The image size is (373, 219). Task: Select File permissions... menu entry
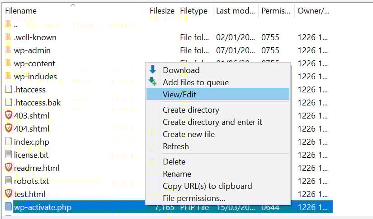(x=194, y=198)
